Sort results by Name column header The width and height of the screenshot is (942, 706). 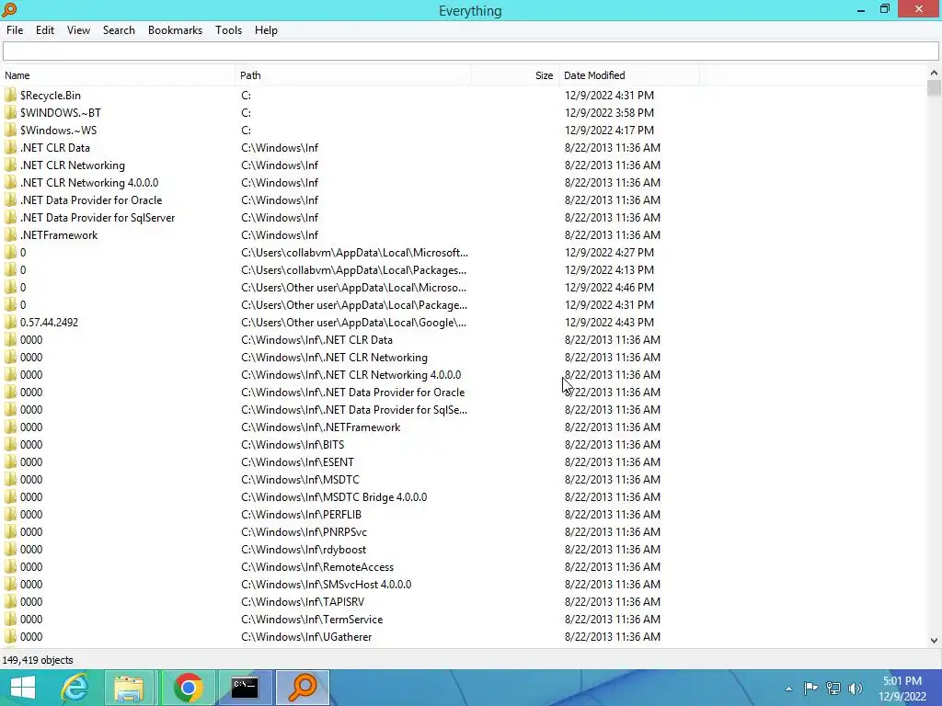click(118, 75)
